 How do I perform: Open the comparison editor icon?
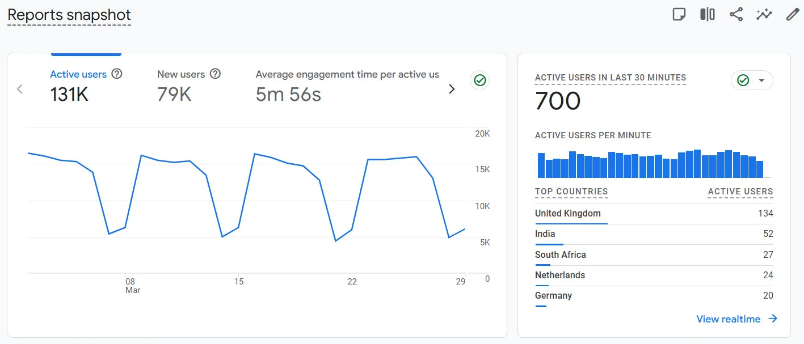tap(707, 14)
